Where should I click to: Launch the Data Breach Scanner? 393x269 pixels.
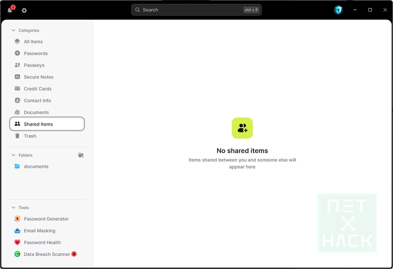(46, 254)
